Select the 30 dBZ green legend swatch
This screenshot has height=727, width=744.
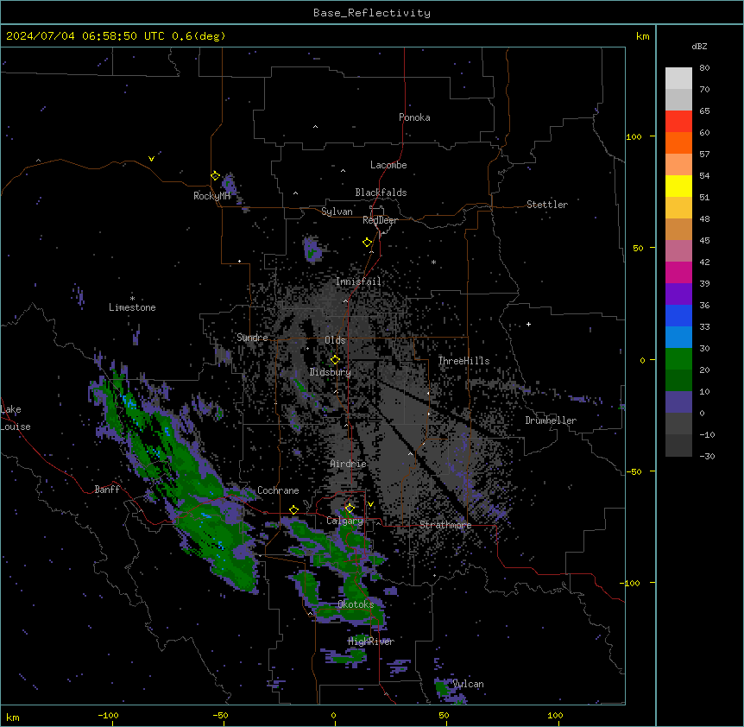pyautogui.click(x=678, y=359)
